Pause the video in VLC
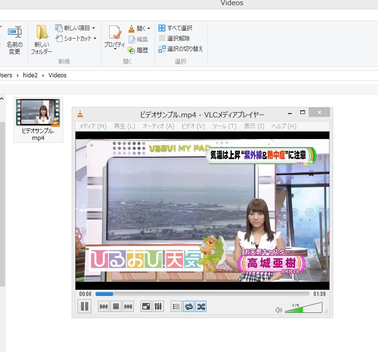The image size is (378, 352). 84,306
